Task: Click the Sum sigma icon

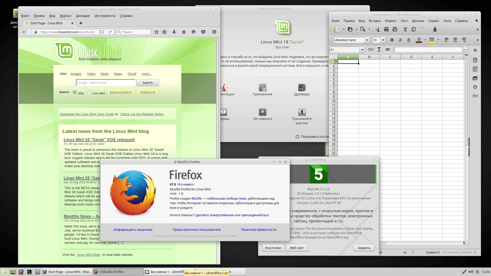Action: 379,50
